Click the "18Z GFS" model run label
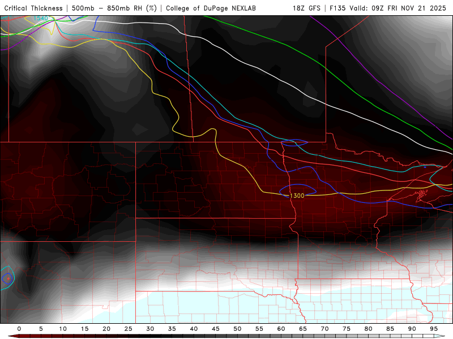 (x=306, y=8)
